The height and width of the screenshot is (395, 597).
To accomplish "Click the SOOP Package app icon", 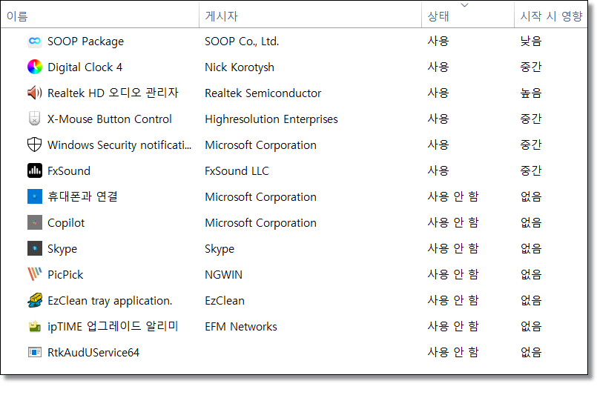I will [35, 41].
